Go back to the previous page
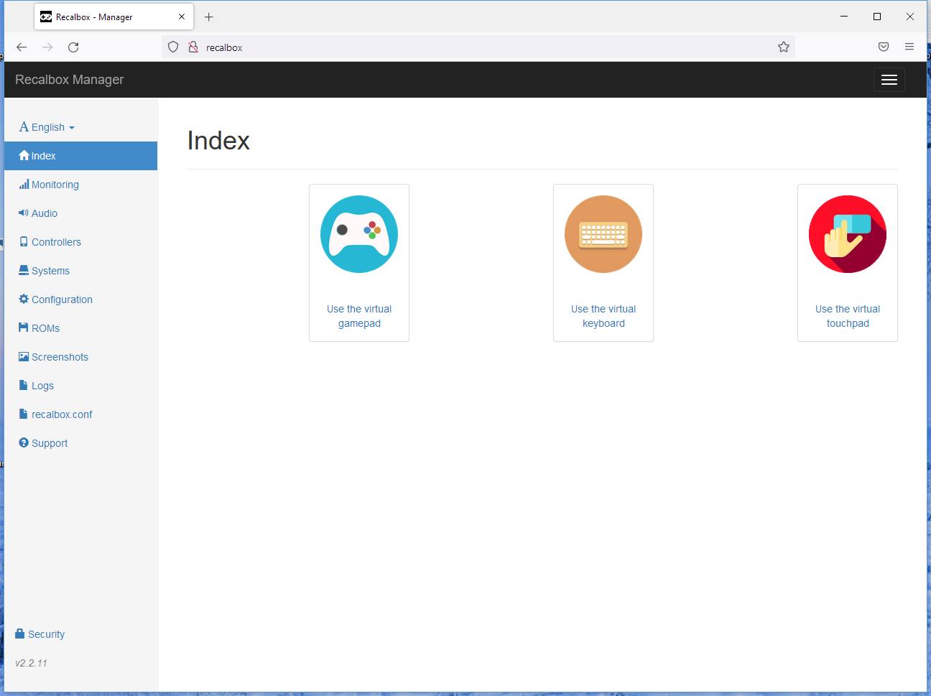This screenshot has height=696, width=931. 22,47
